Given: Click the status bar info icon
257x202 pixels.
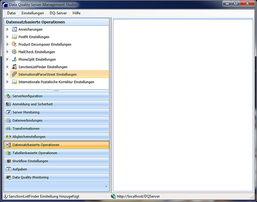Looking at the screenshot, I should (5, 196).
